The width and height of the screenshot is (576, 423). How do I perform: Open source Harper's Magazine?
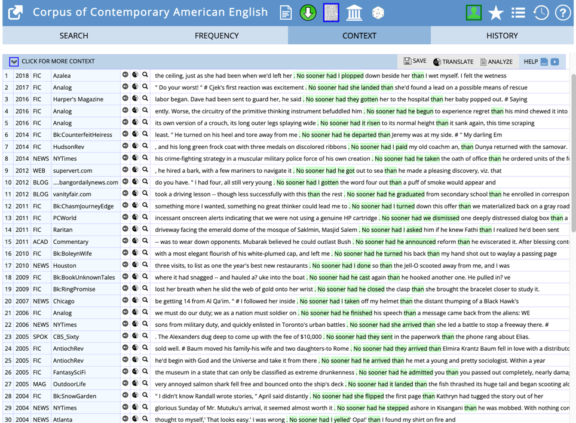(x=78, y=99)
